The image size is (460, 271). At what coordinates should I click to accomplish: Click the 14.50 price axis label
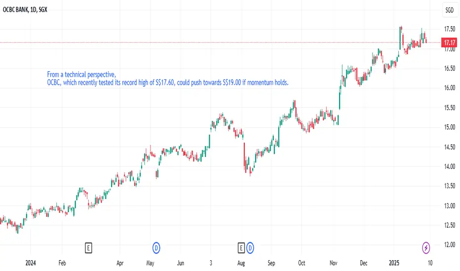pos(450,147)
